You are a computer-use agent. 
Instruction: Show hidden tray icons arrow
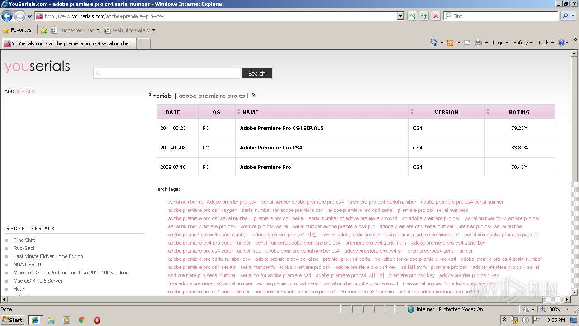click(504, 320)
